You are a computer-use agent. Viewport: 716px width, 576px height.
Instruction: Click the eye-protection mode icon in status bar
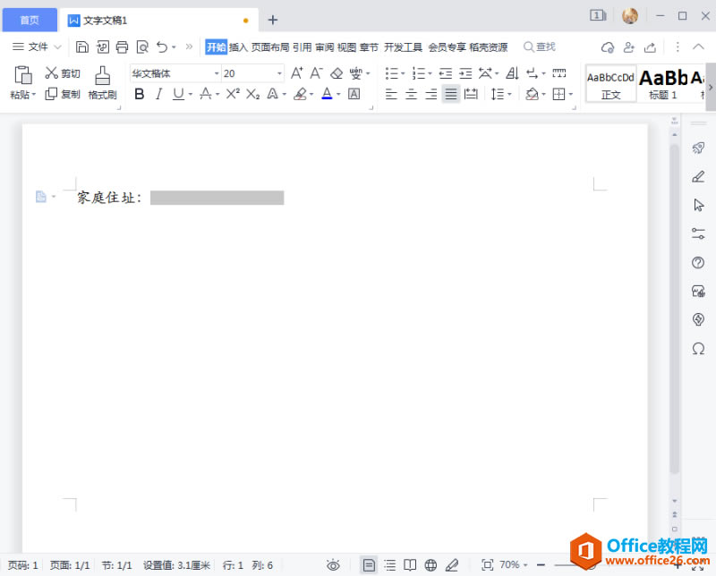pos(335,564)
